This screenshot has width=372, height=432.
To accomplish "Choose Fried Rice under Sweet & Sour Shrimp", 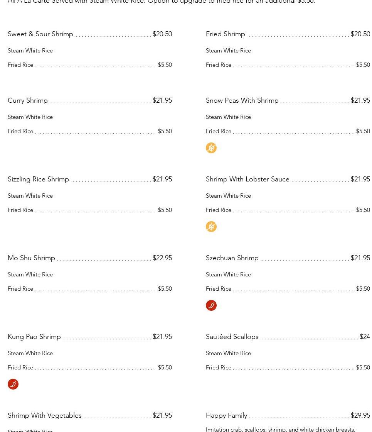I will tap(20, 65).
